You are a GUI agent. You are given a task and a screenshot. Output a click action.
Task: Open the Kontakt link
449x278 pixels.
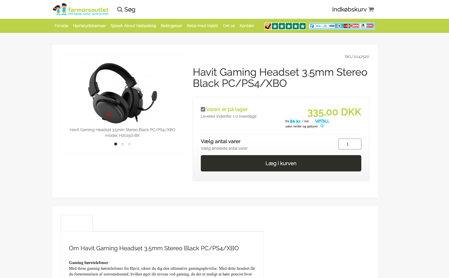pos(247,26)
